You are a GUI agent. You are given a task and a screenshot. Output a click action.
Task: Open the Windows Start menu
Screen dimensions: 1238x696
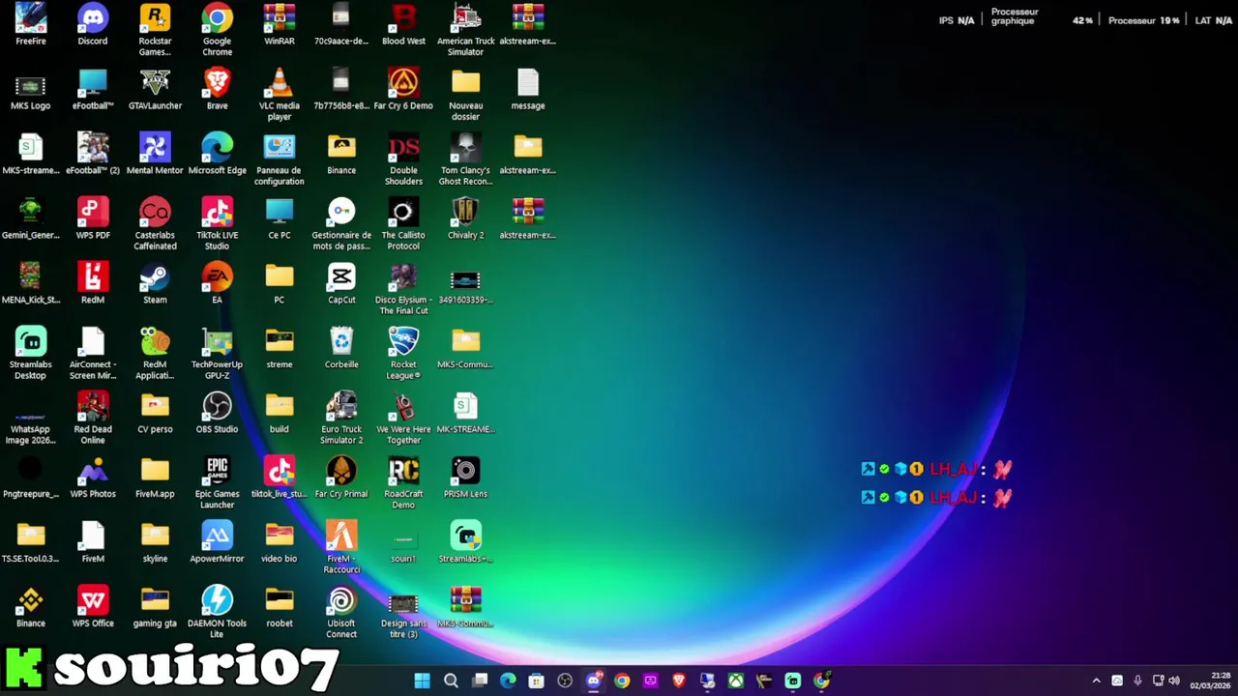pyautogui.click(x=423, y=681)
